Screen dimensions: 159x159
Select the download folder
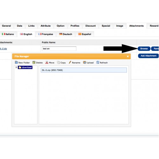point(25,67)
